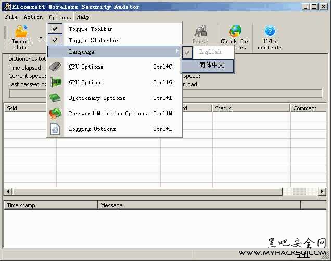Click the Check for updates globe icon
Viewport: 331px width, 261px height.
coord(235,31)
